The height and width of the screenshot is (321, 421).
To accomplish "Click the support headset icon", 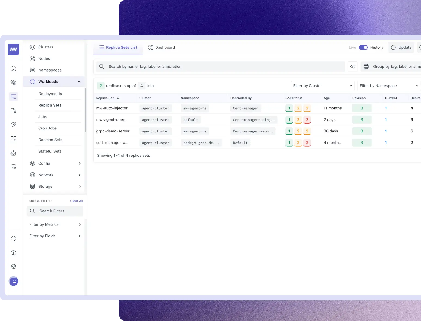I will (13, 238).
